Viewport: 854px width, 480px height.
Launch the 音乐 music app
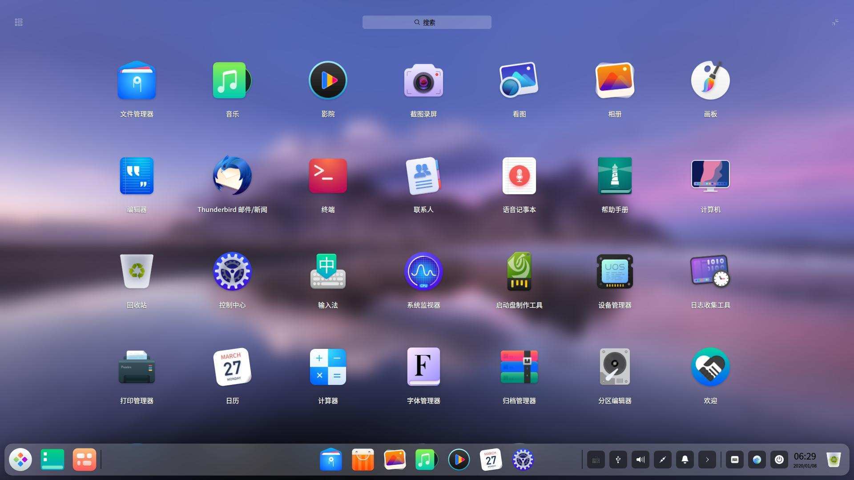point(232,80)
